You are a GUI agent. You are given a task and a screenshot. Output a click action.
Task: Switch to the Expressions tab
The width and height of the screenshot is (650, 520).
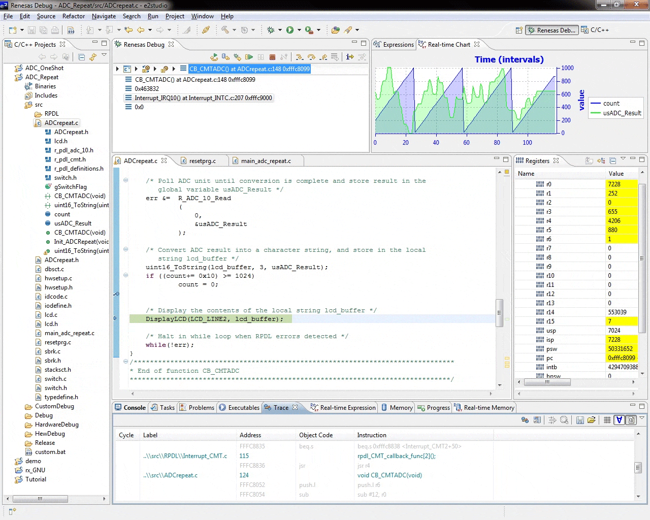(394, 45)
